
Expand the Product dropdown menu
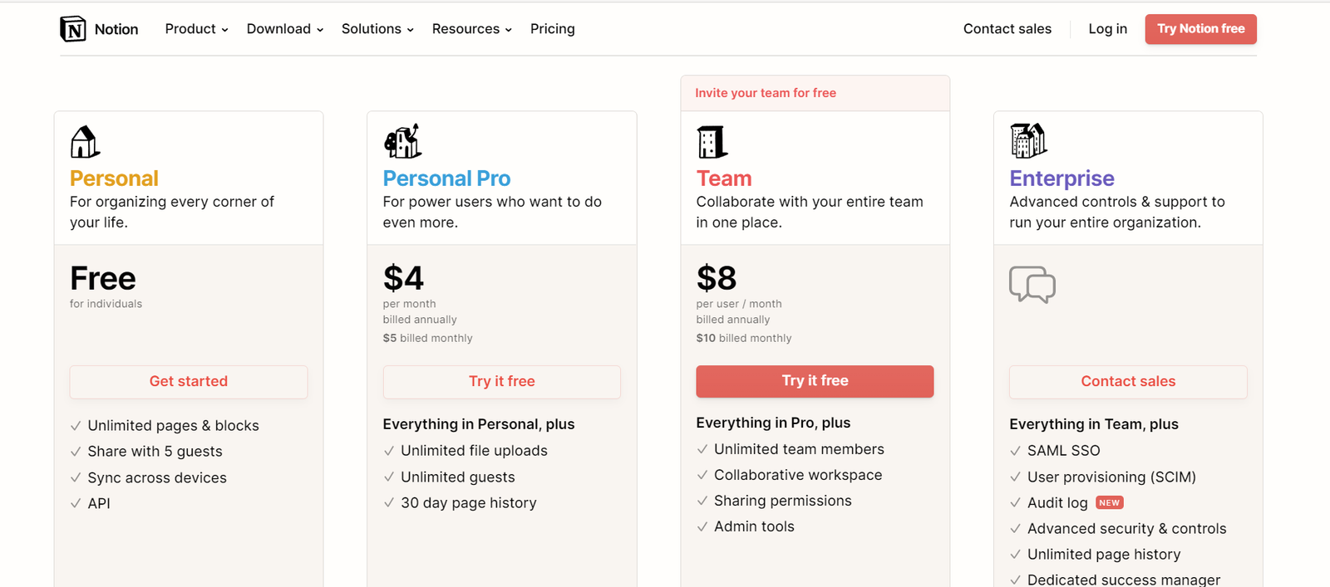click(x=196, y=29)
